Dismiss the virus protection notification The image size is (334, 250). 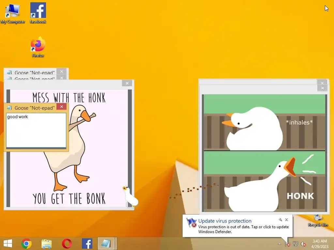[287, 220]
